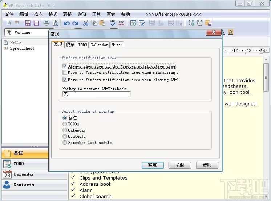
Task: Click the spell check ABC checkmark icon
Action: tap(113, 23)
